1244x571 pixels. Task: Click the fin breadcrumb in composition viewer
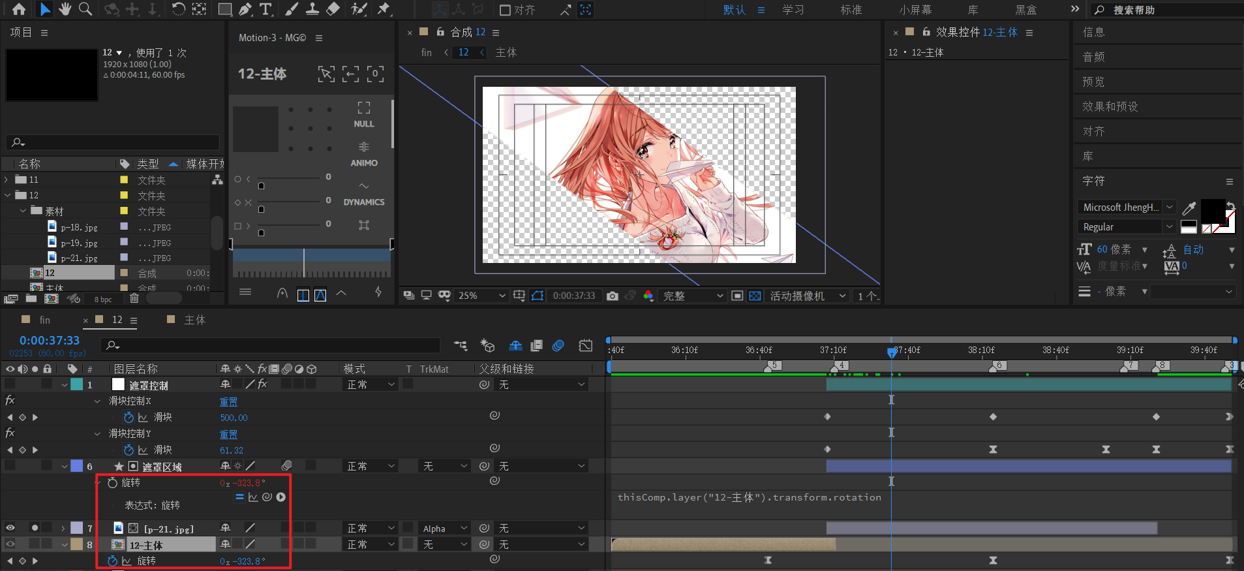click(427, 52)
